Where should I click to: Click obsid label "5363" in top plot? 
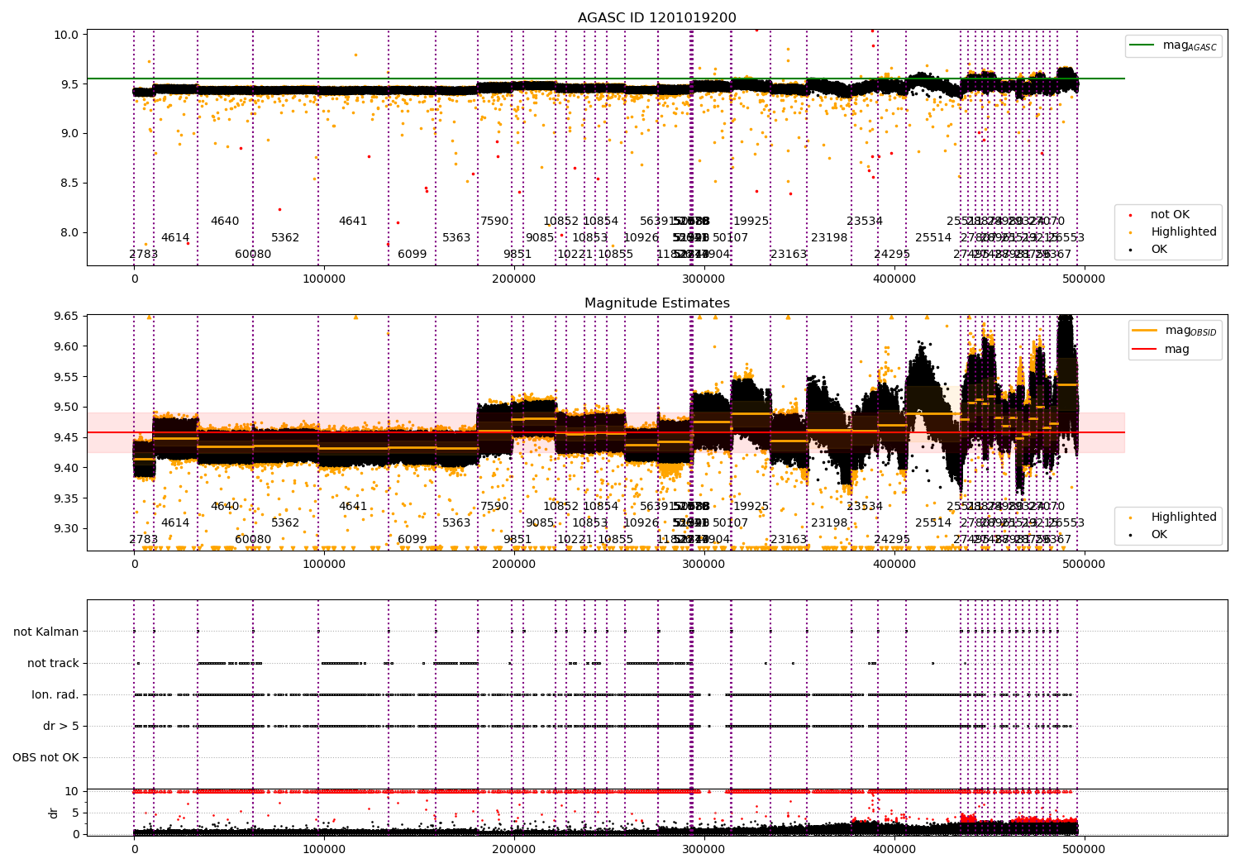456,238
